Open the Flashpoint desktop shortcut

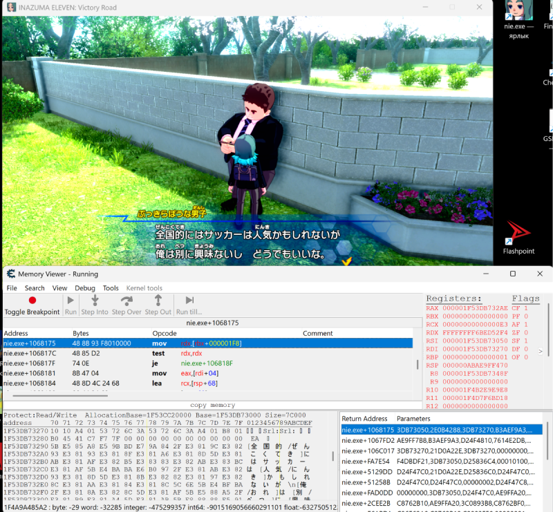[518, 237]
